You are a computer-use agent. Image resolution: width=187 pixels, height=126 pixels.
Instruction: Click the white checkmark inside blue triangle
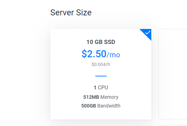click(x=148, y=32)
